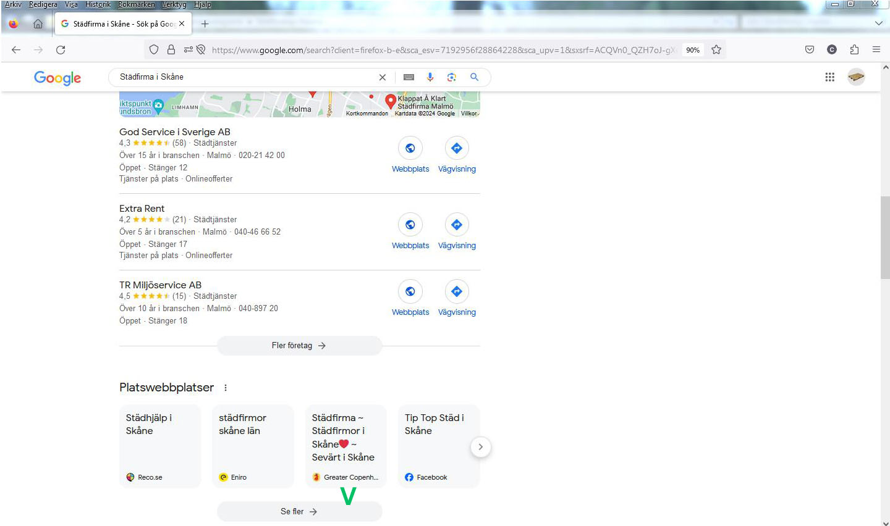Click the Platswebbplatser heading
890x526 pixels.
(167, 388)
